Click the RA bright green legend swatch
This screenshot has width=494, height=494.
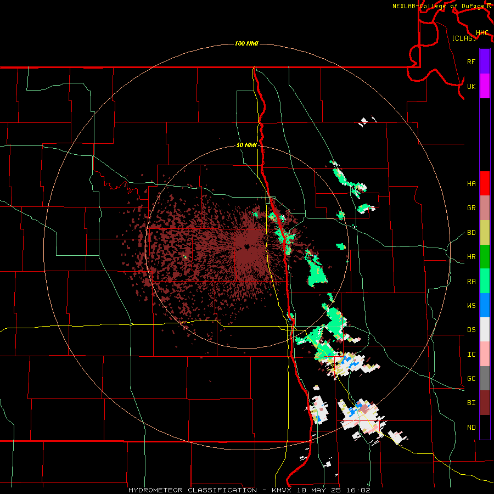tap(485, 281)
